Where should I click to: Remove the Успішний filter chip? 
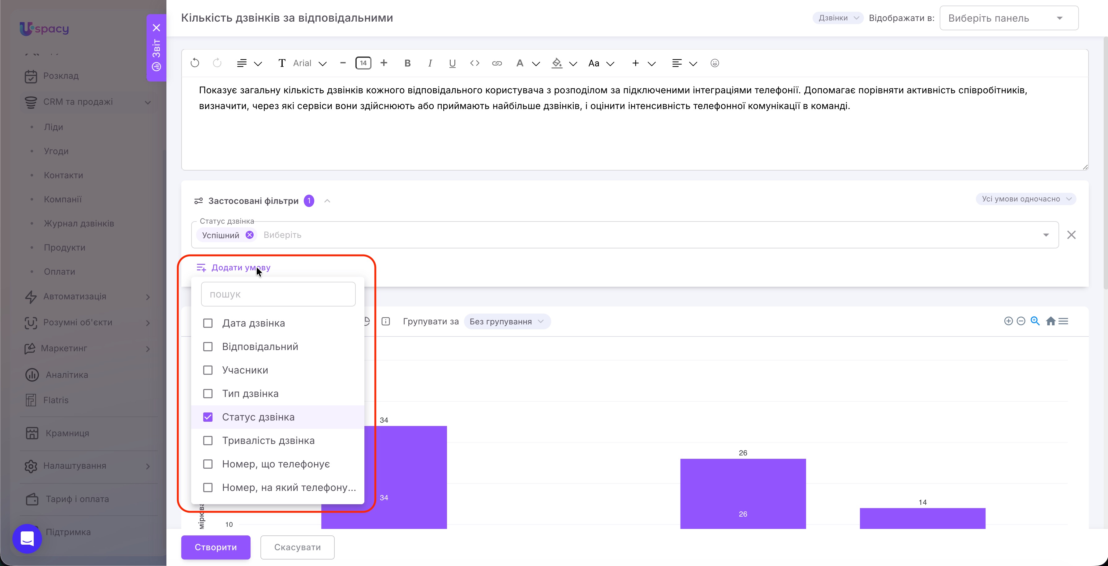[x=250, y=235]
